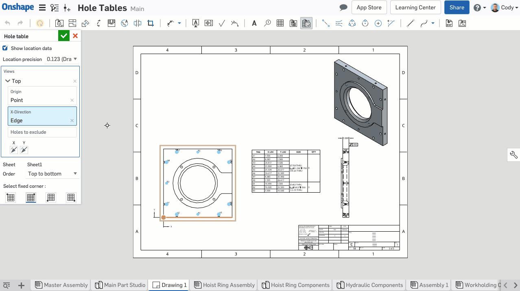Collapse the Top view section

pyautogui.click(x=7, y=80)
